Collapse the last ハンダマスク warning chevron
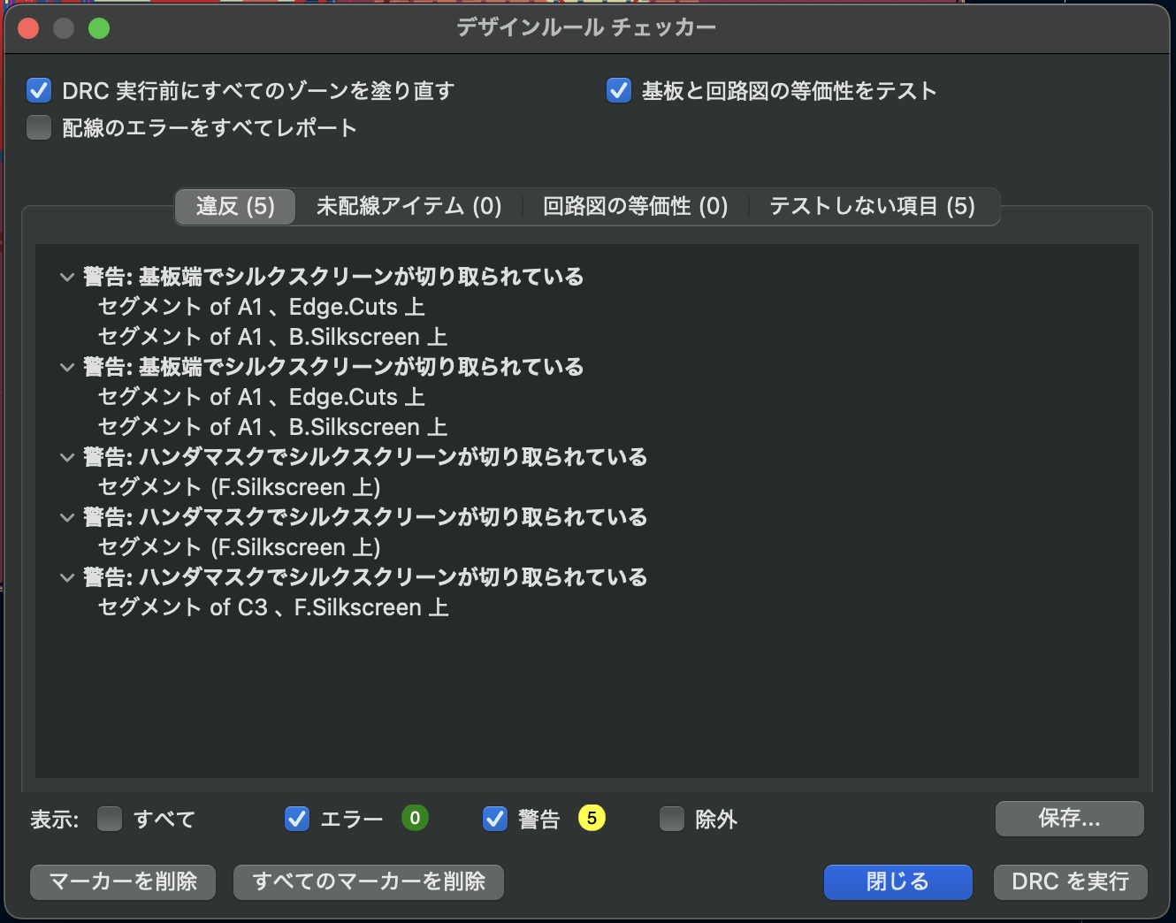This screenshot has width=1176, height=923. tap(67, 577)
